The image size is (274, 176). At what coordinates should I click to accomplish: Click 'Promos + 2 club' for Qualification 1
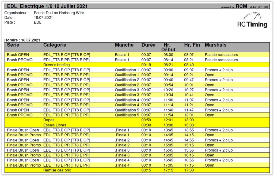point(219,70)
